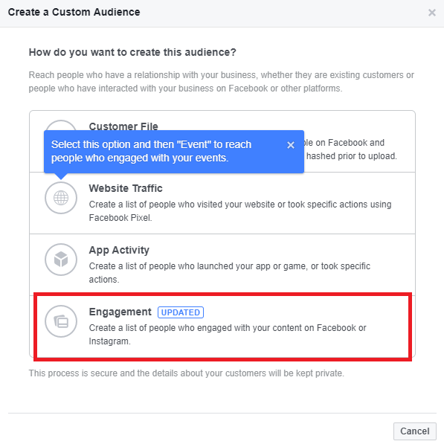444x447 pixels.
Task: Choose the Customer File option heading
Action: [x=123, y=126]
